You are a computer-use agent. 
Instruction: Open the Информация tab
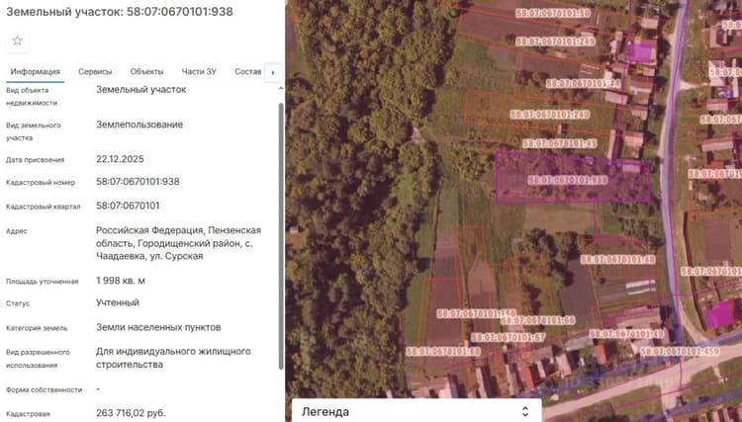pyautogui.click(x=35, y=72)
